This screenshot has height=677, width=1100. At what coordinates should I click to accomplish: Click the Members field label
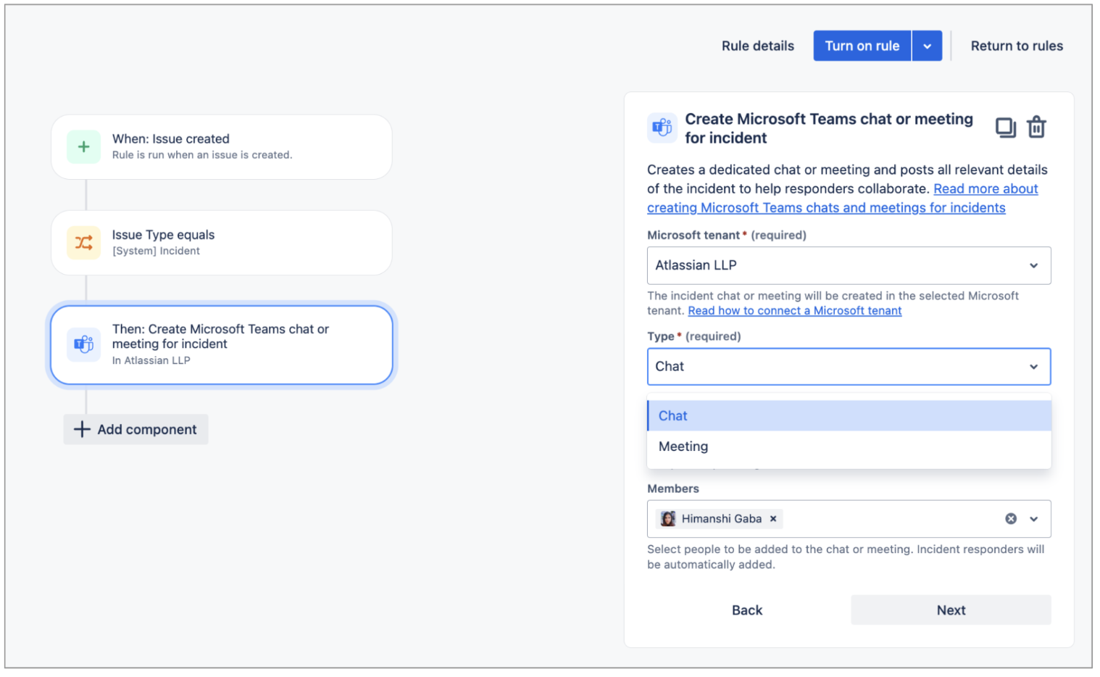[673, 489]
